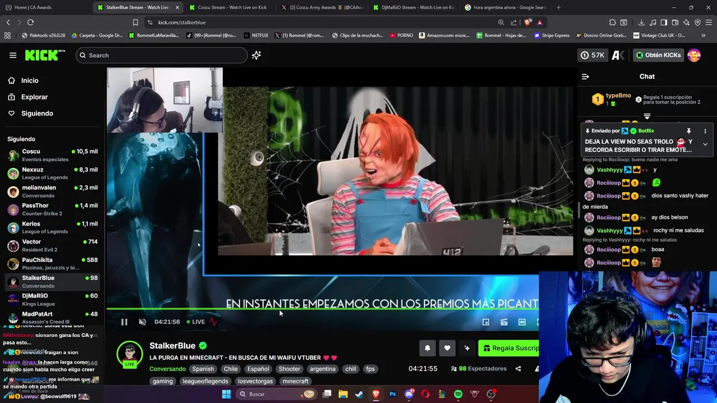Screen dimensions: 717x403
Task: Go to Inicio in the sidebar
Action: point(30,81)
